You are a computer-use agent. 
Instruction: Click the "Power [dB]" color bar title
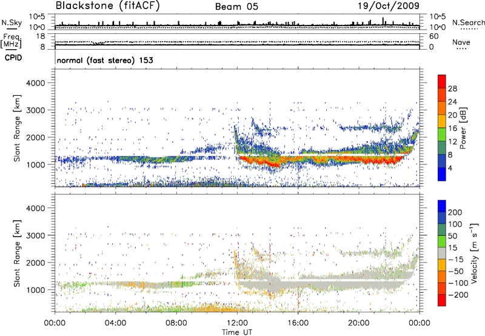[x=463, y=128]
